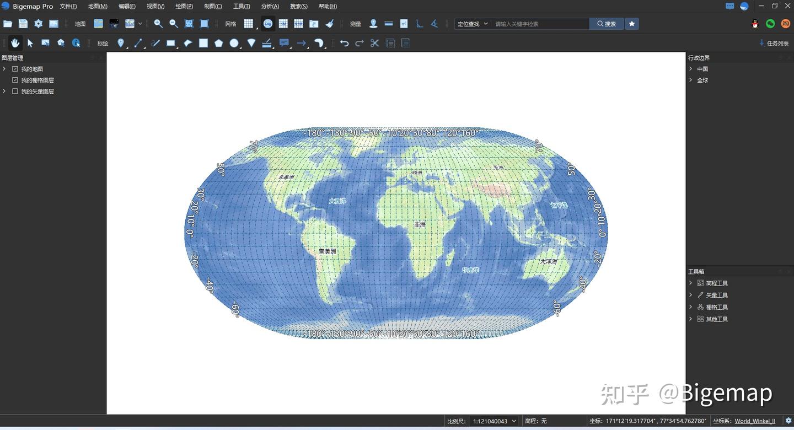Open the Taobao orange icon
794x430 pixels.
pos(786,24)
